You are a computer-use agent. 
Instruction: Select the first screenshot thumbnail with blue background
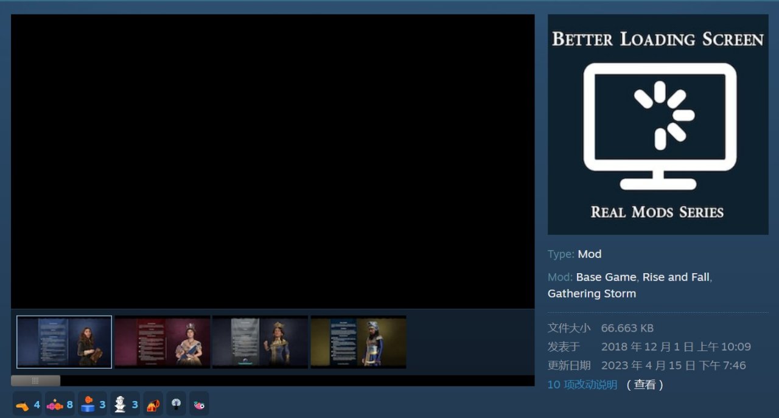point(65,342)
